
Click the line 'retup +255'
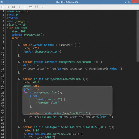coord(31,48)
